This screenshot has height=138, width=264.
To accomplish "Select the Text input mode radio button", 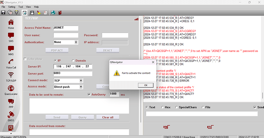I will (147, 107).
